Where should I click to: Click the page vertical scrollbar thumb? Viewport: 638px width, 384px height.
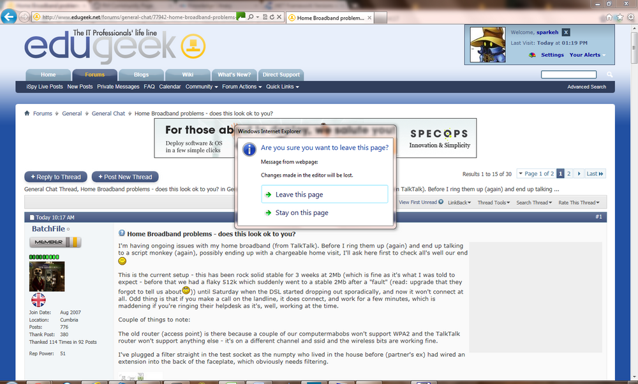click(x=634, y=48)
